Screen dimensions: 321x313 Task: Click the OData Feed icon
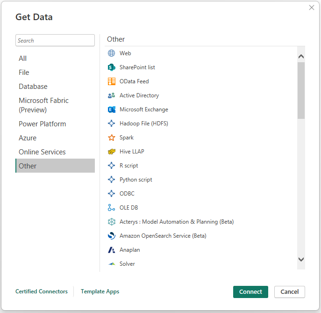click(x=111, y=81)
